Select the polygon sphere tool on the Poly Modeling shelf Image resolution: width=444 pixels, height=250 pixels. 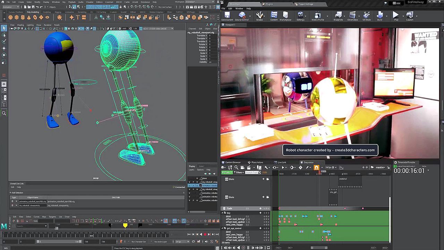[x=10, y=17]
